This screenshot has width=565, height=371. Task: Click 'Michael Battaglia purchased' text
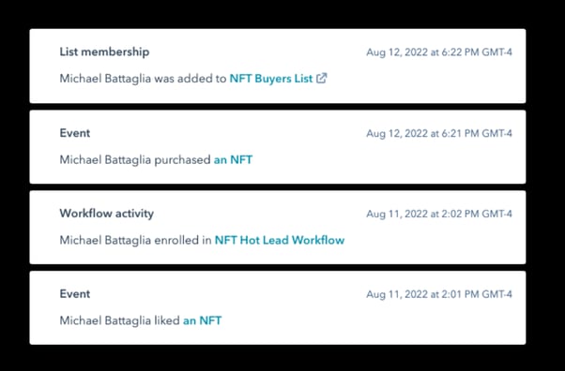click(135, 160)
